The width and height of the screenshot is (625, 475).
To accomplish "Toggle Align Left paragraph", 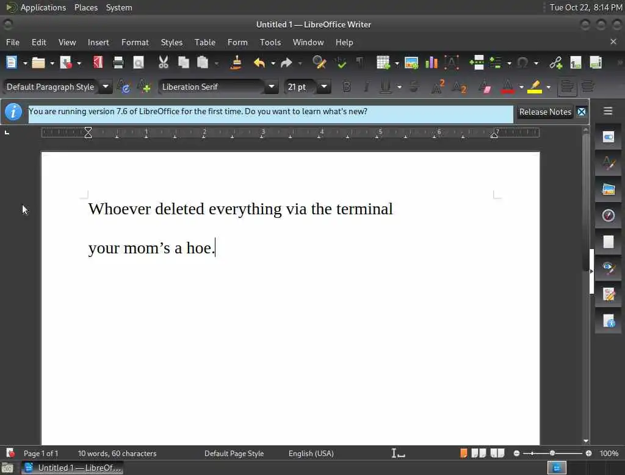I will (x=567, y=87).
